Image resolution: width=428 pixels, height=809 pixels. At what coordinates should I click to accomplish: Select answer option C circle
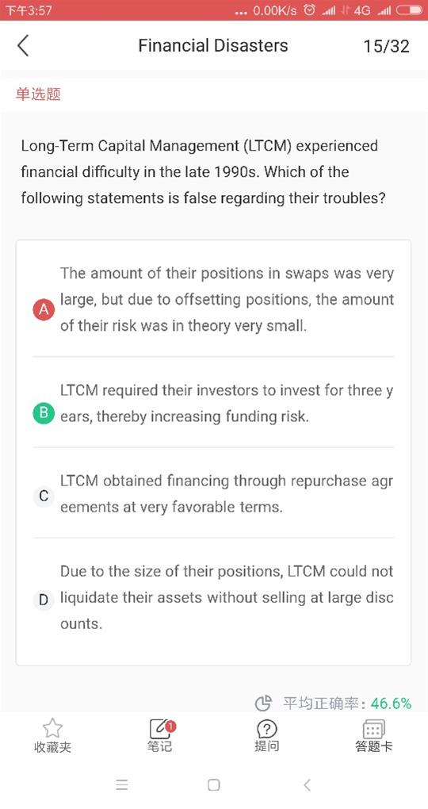click(44, 496)
